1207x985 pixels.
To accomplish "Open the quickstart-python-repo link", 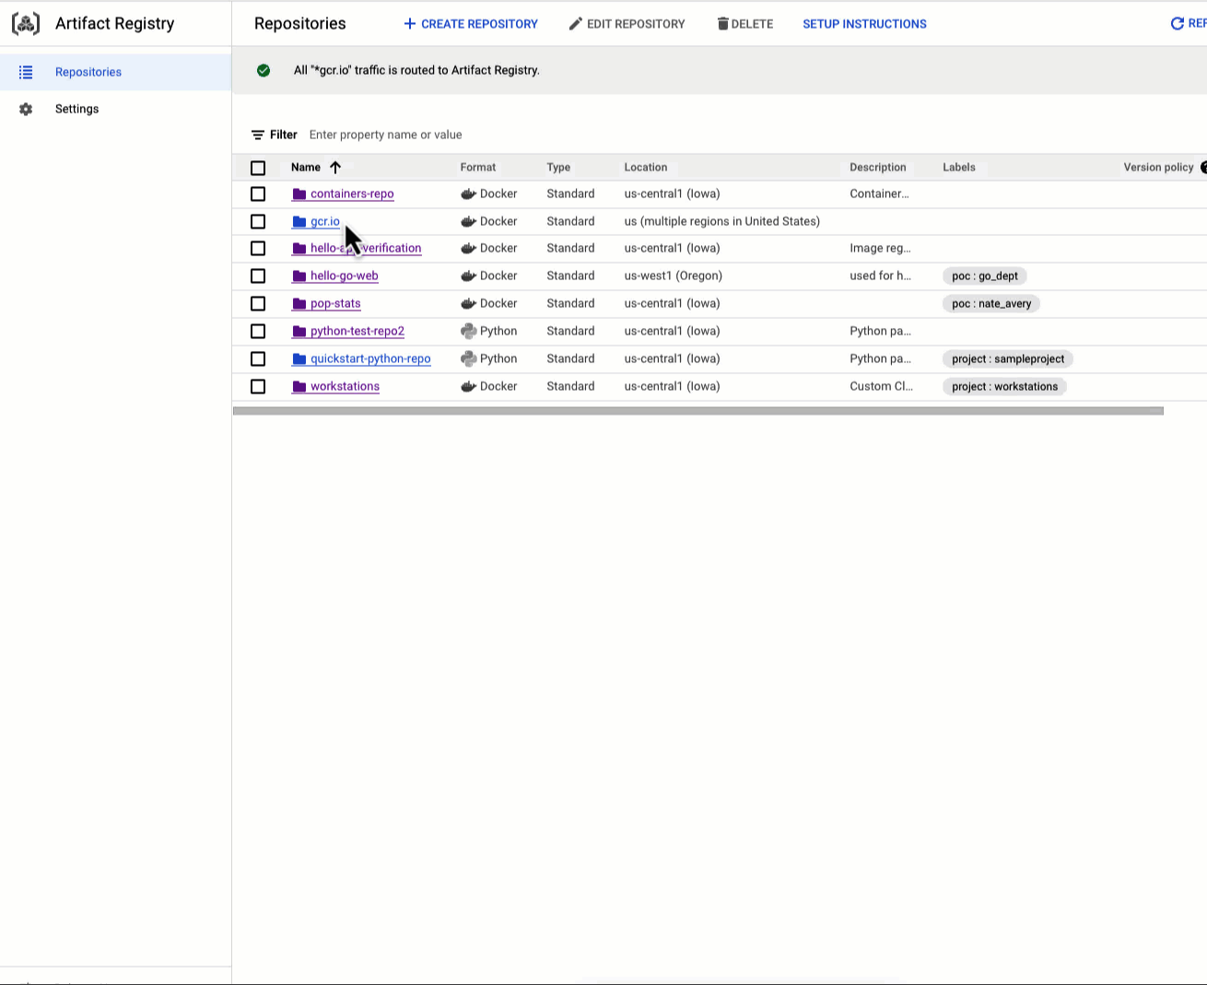I will coord(370,359).
